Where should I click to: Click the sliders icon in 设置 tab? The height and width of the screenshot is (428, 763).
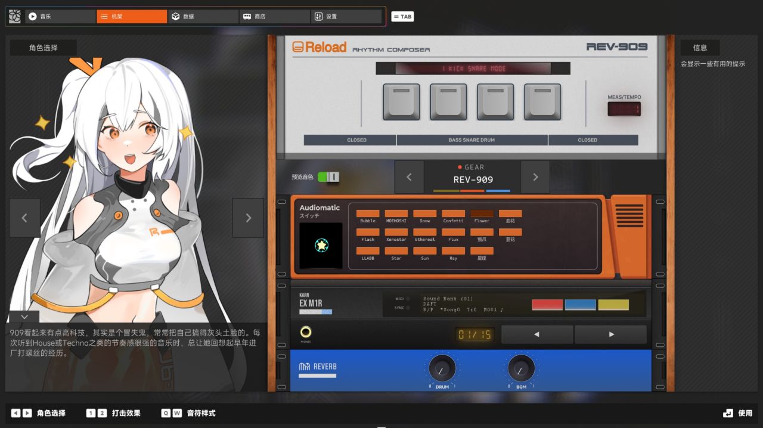[318, 17]
